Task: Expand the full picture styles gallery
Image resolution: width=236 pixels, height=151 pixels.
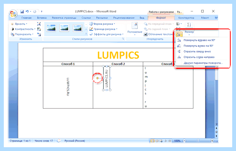Action: (x=86, y=34)
